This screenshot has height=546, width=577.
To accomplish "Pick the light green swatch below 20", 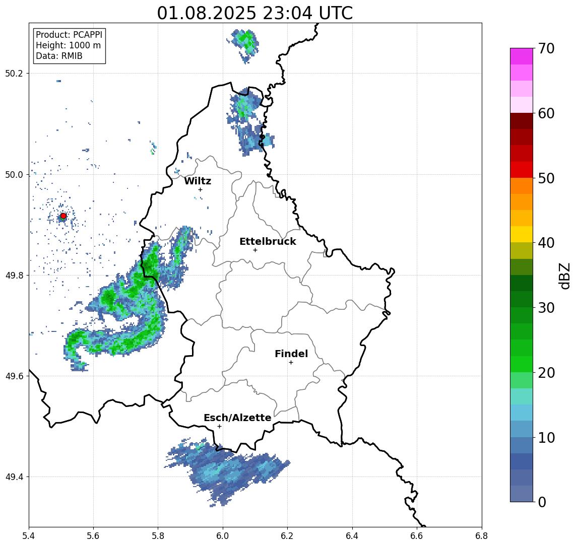I will pyautogui.click(x=522, y=380).
